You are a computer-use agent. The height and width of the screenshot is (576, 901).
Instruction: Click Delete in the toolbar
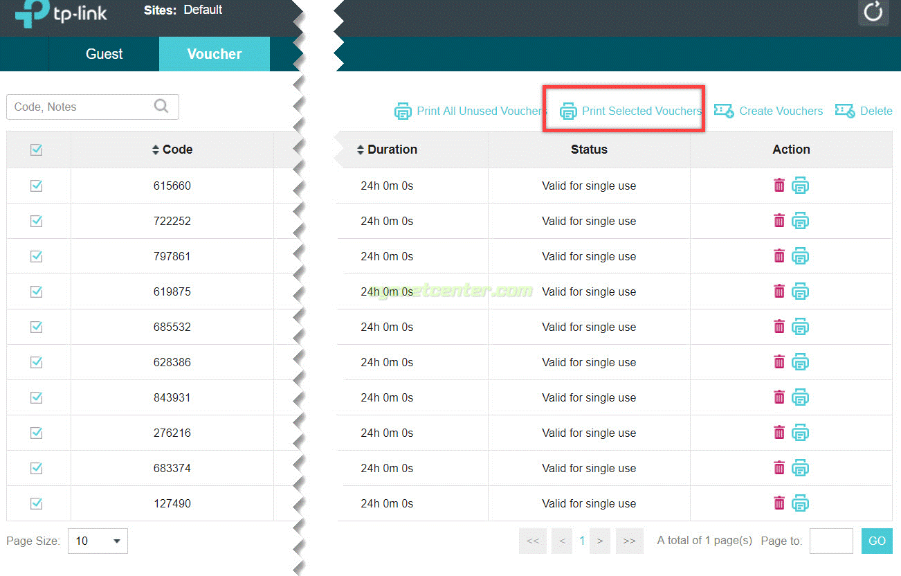coord(864,111)
